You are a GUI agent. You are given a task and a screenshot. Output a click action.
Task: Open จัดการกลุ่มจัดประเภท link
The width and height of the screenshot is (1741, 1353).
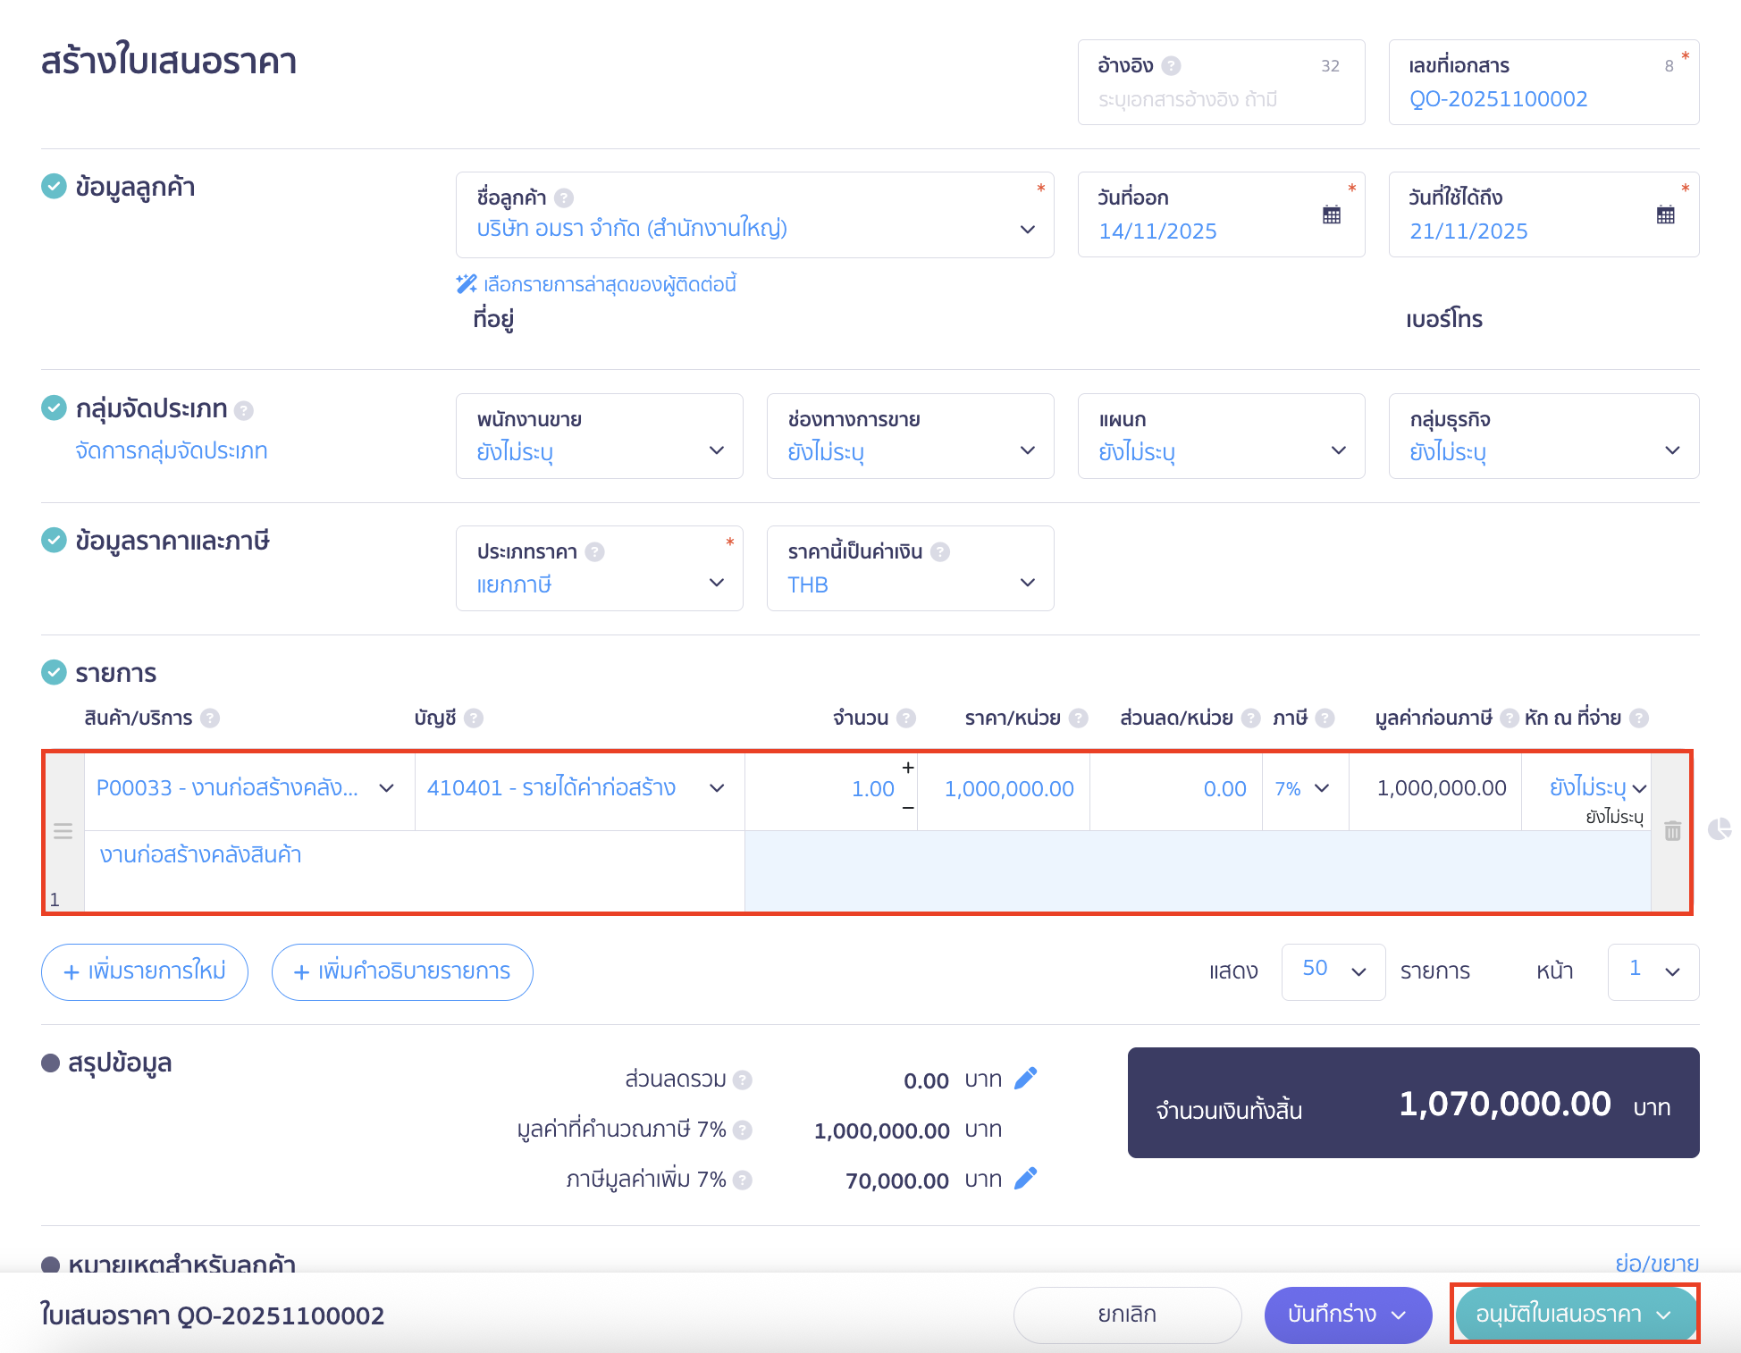coord(172,450)
